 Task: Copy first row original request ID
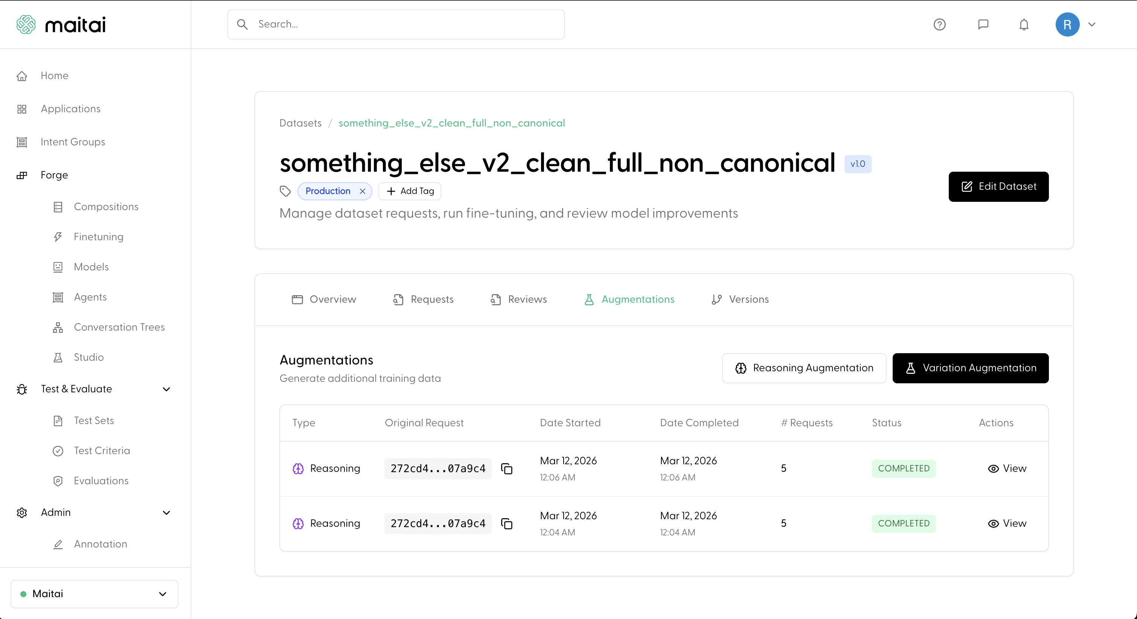(507, 468)
